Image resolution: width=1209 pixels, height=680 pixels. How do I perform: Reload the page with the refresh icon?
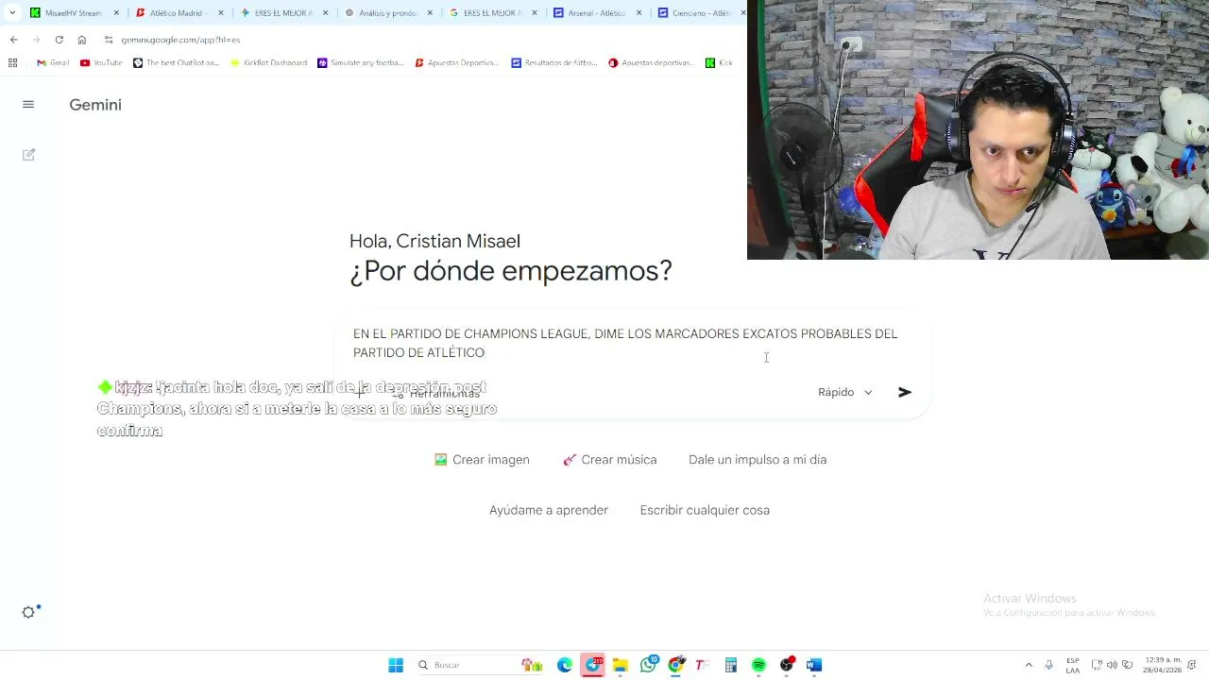click(59, 40)
